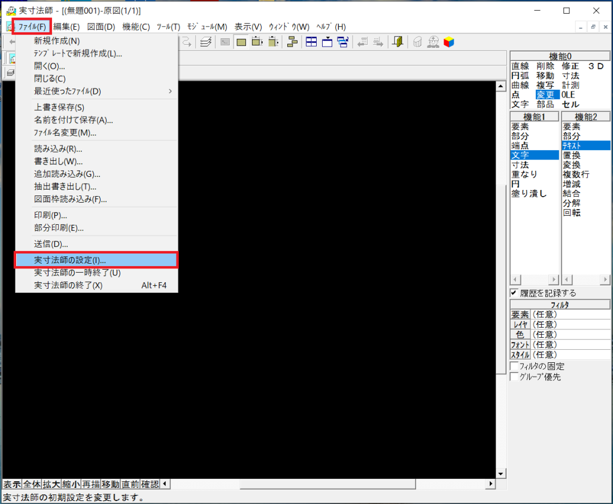The height and width of the screenshot is (504, 613).
Task: Choose 名前を付けて保存(A)... menu entry
Action: click(96, 120)
